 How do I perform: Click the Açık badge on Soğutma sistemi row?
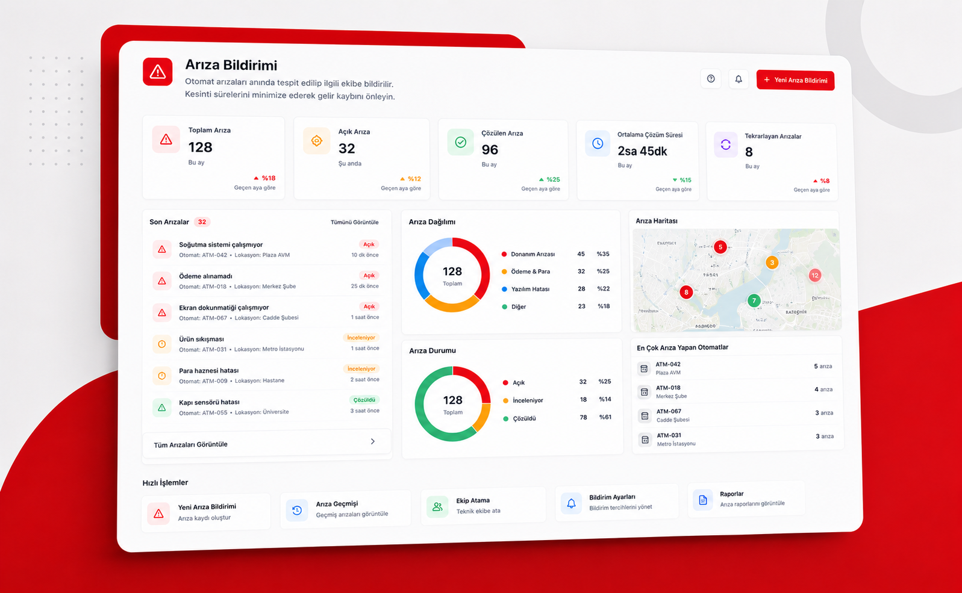[369, 244]
